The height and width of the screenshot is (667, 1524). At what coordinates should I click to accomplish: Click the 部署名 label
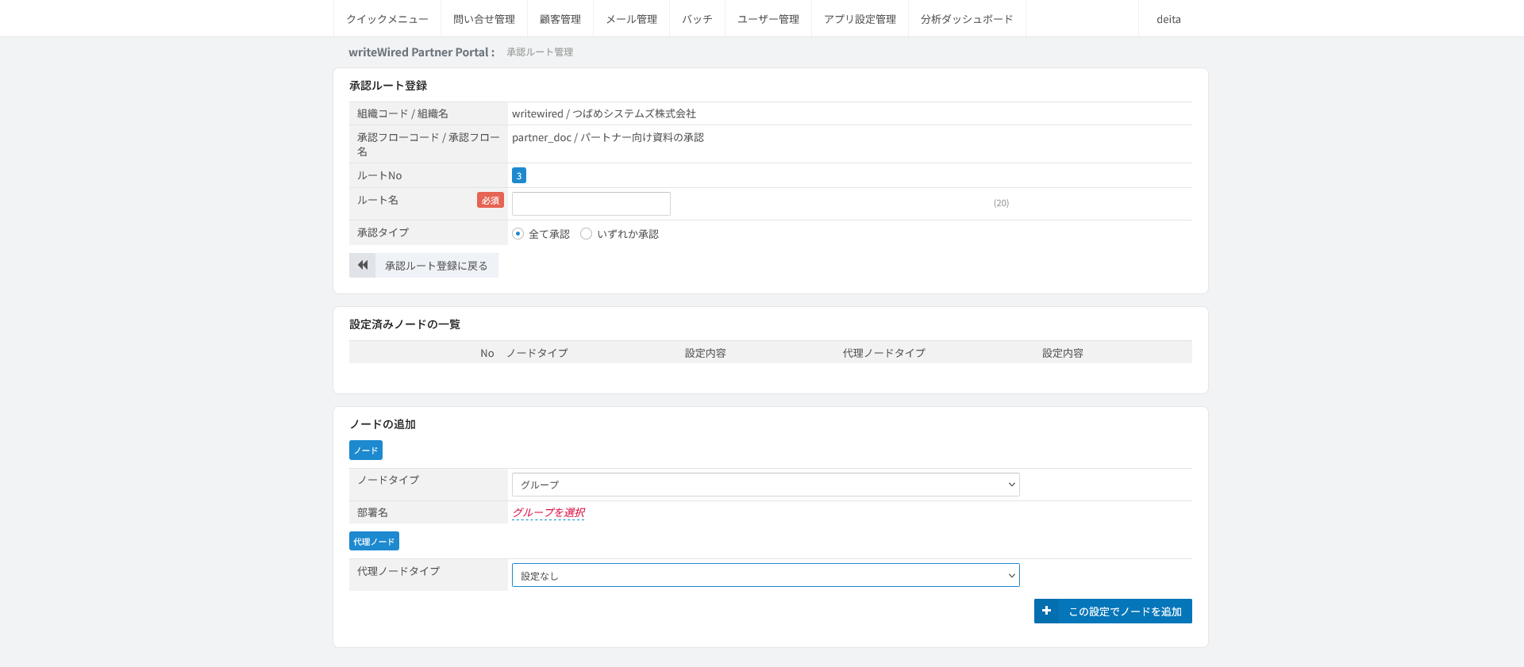(372, 512)
